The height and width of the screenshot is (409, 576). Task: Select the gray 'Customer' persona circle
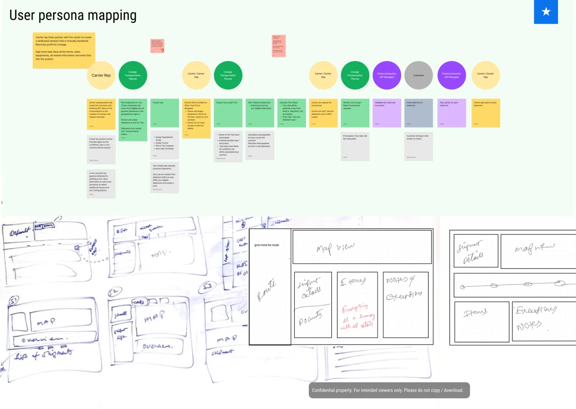[419, 75]
